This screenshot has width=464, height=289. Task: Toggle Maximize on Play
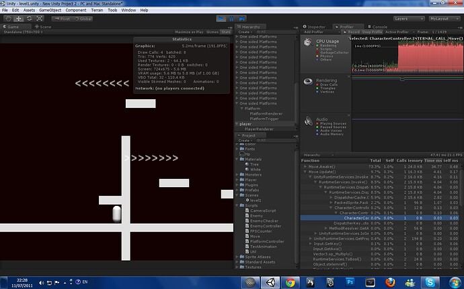[190, 32]
